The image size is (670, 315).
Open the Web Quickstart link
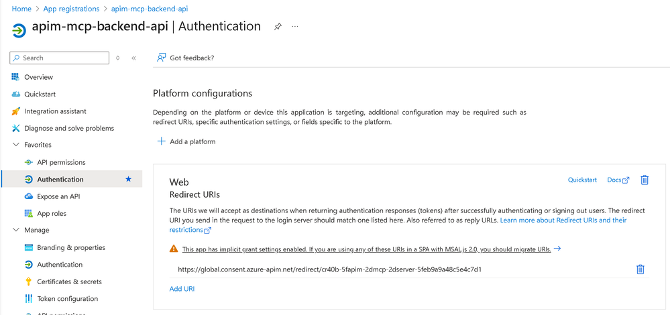tap(582, 180)
